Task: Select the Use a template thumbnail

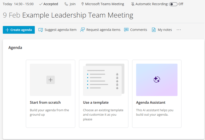Action: pyautogui.click(x=103, y=80)
